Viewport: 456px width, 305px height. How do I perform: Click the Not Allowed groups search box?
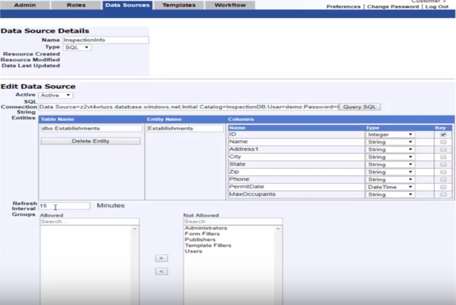(x=233, y=221)
